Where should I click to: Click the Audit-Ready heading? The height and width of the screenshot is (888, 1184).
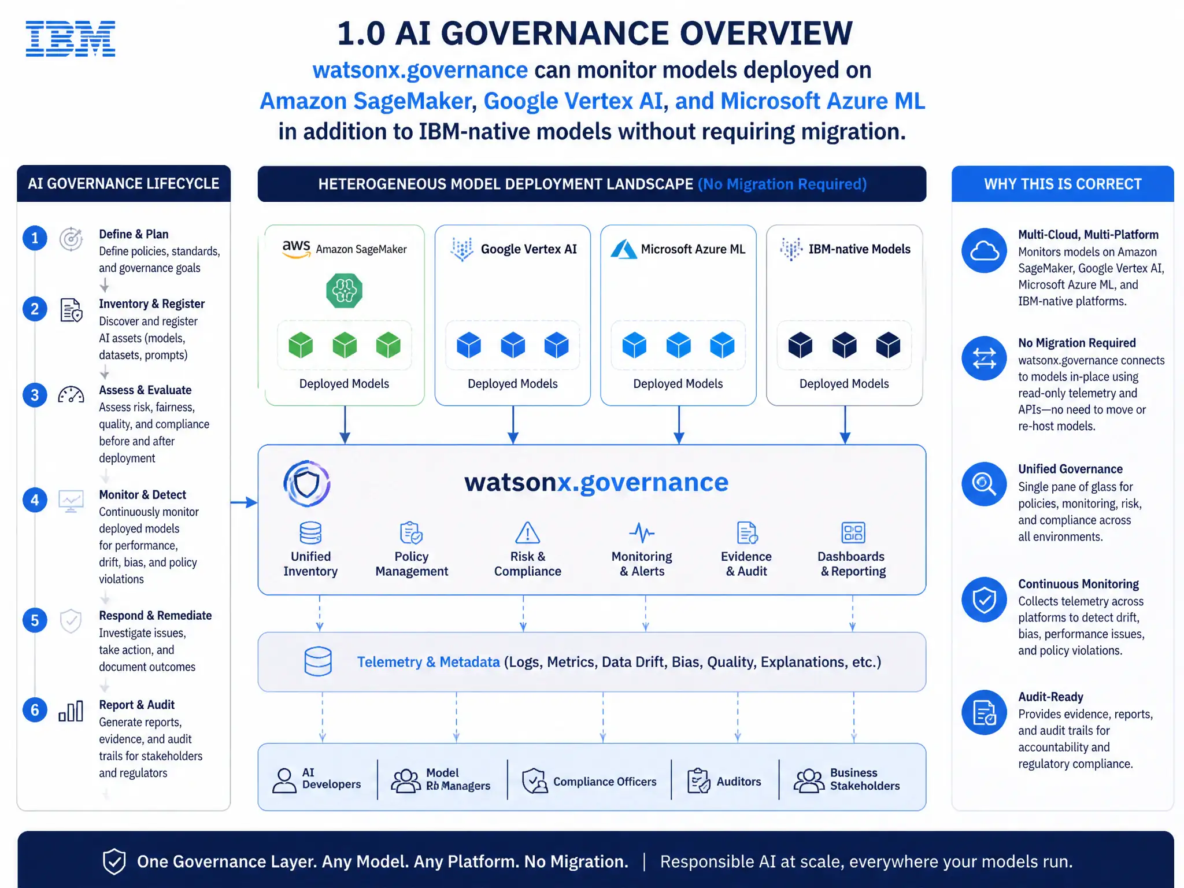pos(1050,697)
